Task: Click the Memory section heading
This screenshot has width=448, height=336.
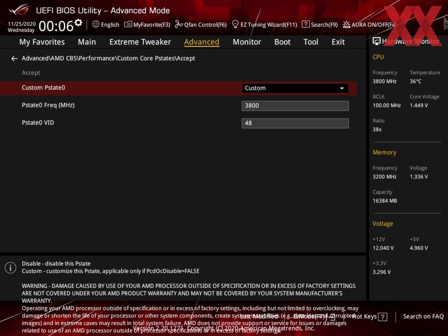Action: [x=384, y=153]
